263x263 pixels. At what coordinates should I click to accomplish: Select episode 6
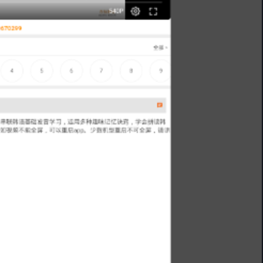[x=72, y=71]
